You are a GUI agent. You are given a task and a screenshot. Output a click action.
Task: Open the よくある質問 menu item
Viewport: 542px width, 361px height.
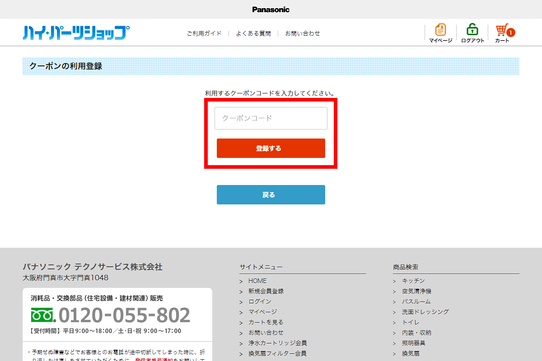(253, 33)
